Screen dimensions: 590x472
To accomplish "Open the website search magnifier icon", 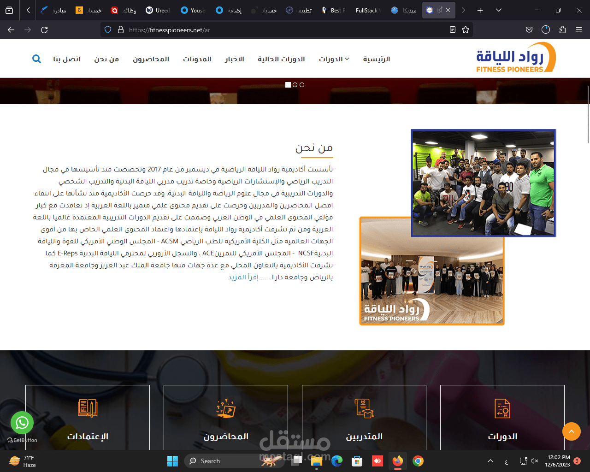I will [x=36, y=59].
